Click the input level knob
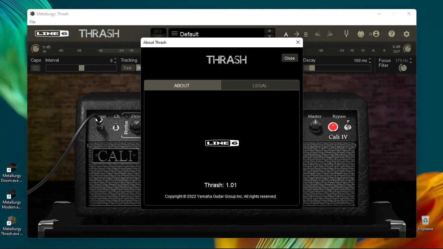This screenshot has height=249, width=443. (35, 49)
